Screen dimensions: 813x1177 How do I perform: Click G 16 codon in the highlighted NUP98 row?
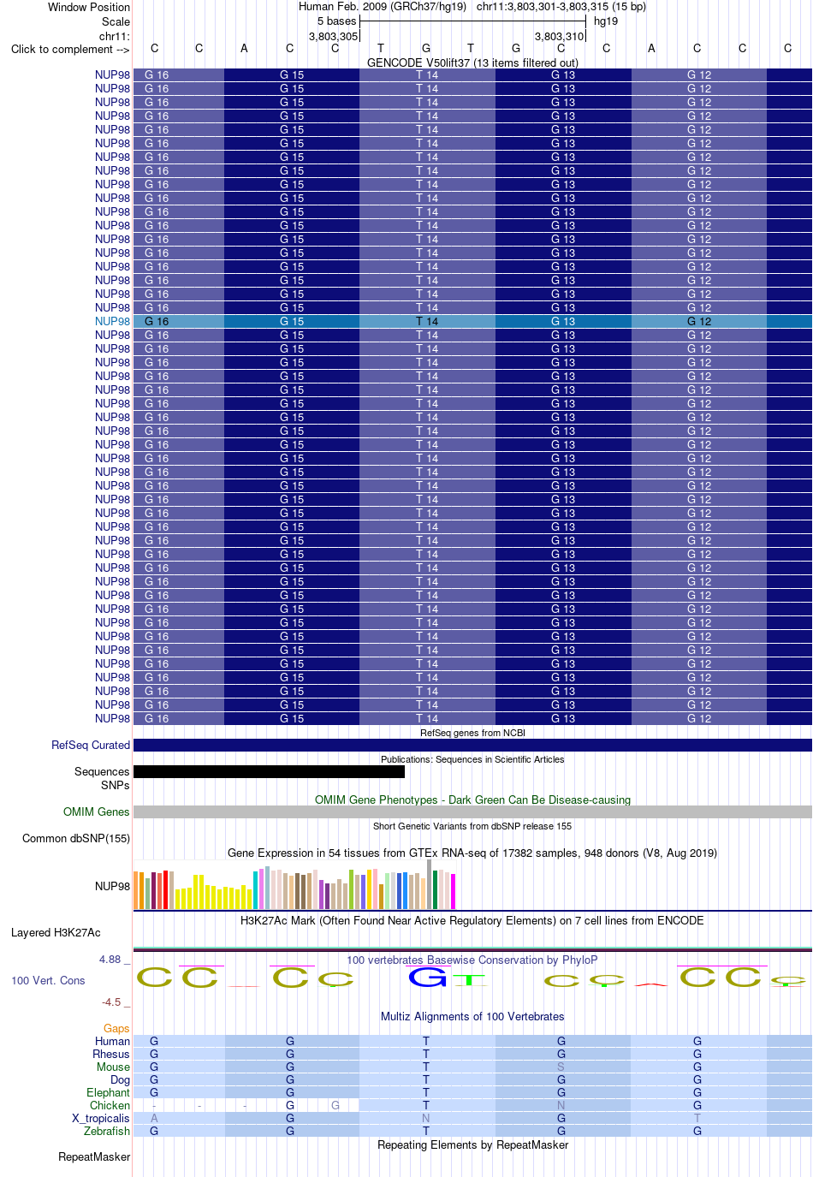pos(157,321)
